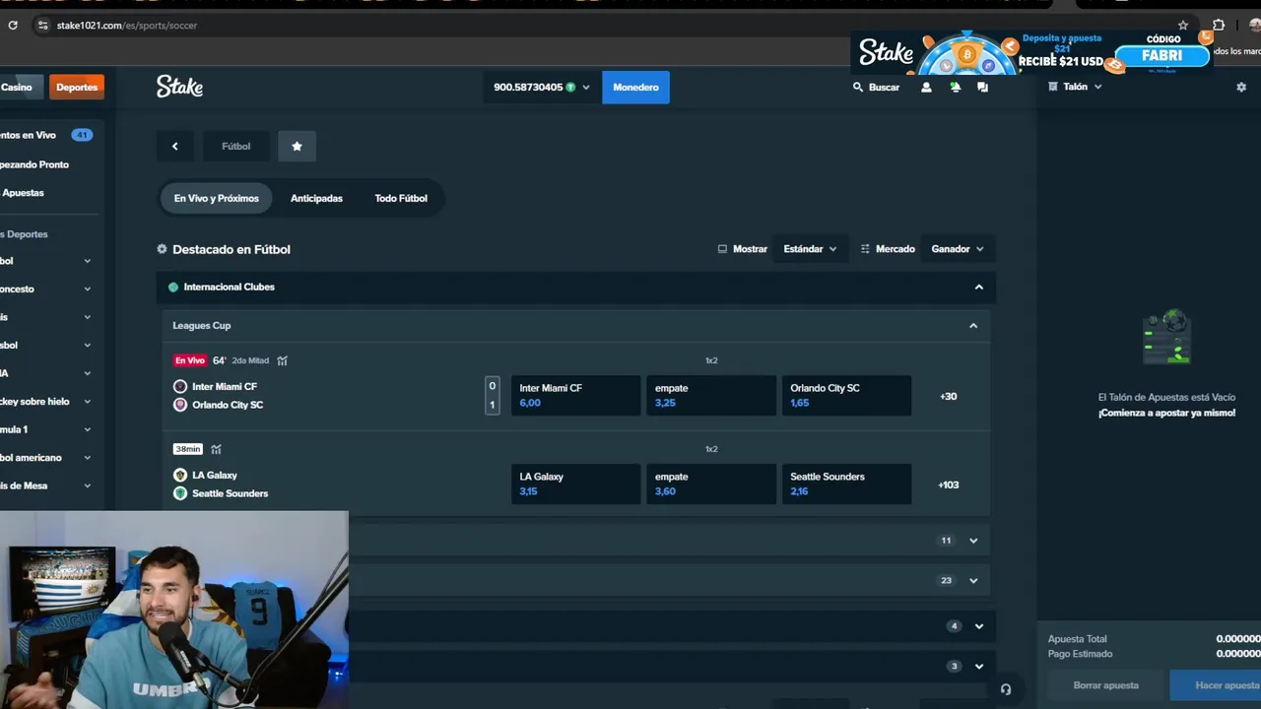Open the Talón dropdown
Image resolution: width=1261 pixels, height=709 pixels.
(x=1075, y=87)
